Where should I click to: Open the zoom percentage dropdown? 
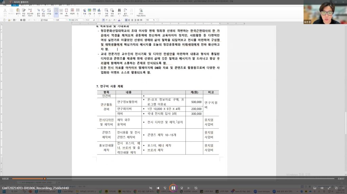[150, 20]
